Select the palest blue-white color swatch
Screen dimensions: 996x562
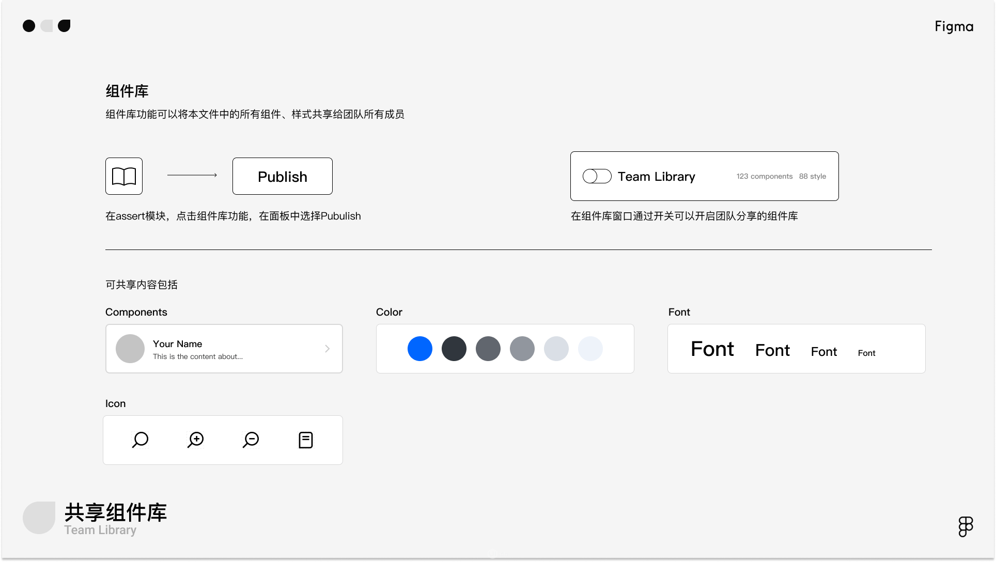coord(590,349)
